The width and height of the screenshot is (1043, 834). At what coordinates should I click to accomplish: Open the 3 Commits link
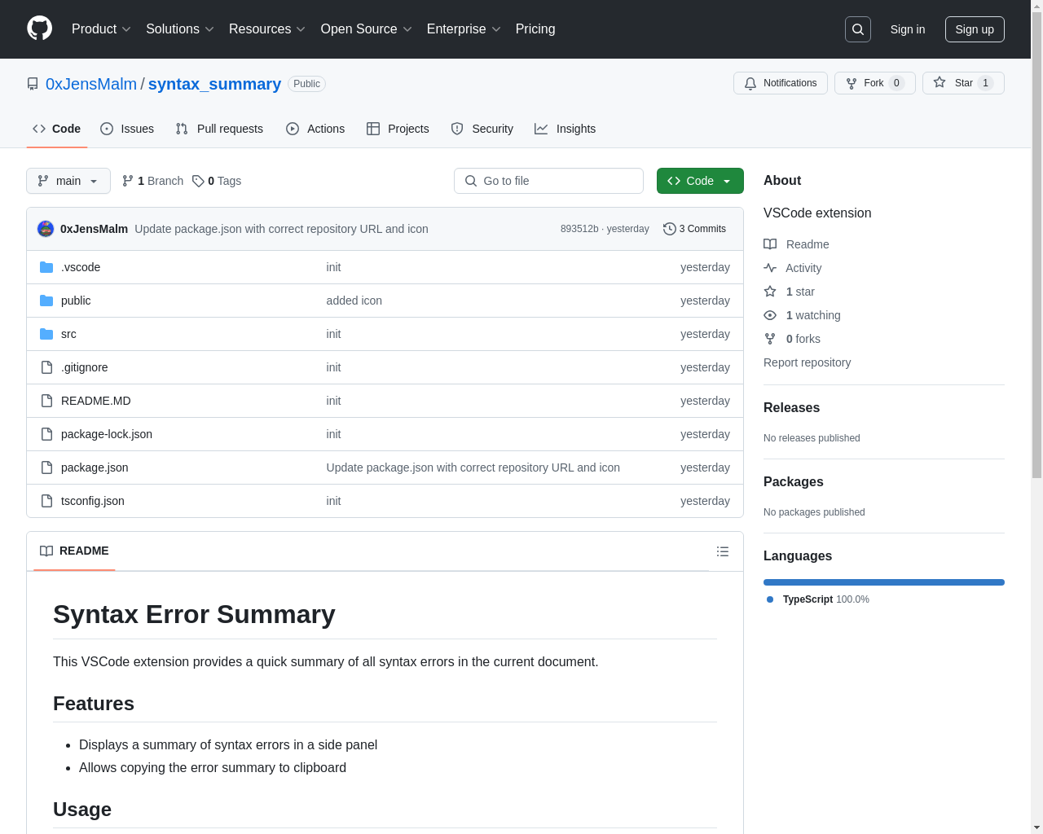[695, 229]
